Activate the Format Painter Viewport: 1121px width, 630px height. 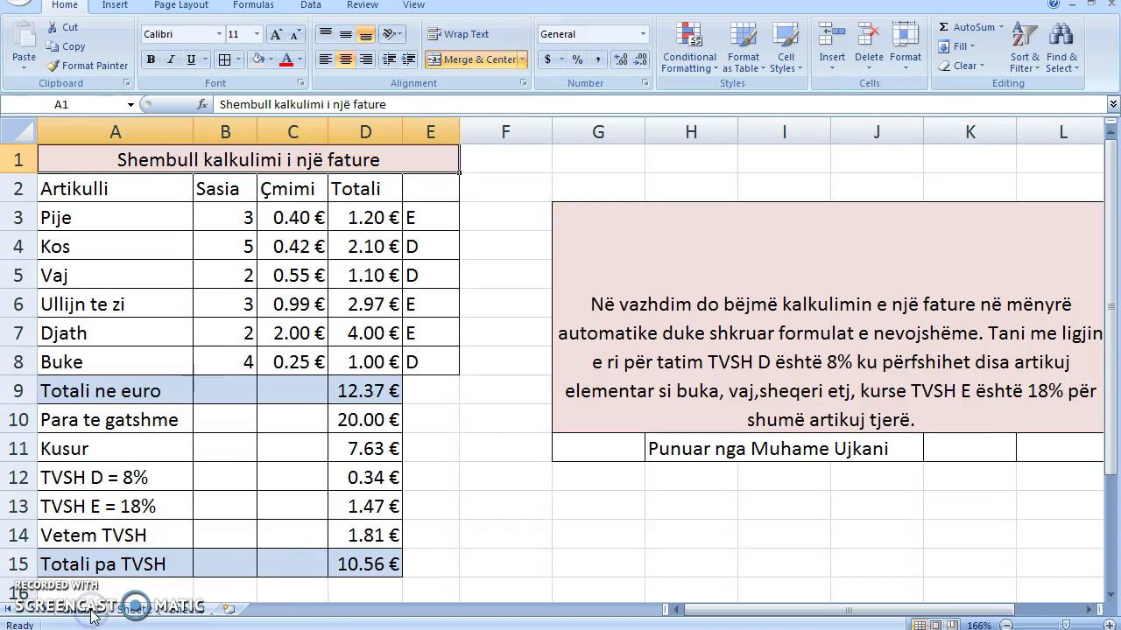(88, 66)
